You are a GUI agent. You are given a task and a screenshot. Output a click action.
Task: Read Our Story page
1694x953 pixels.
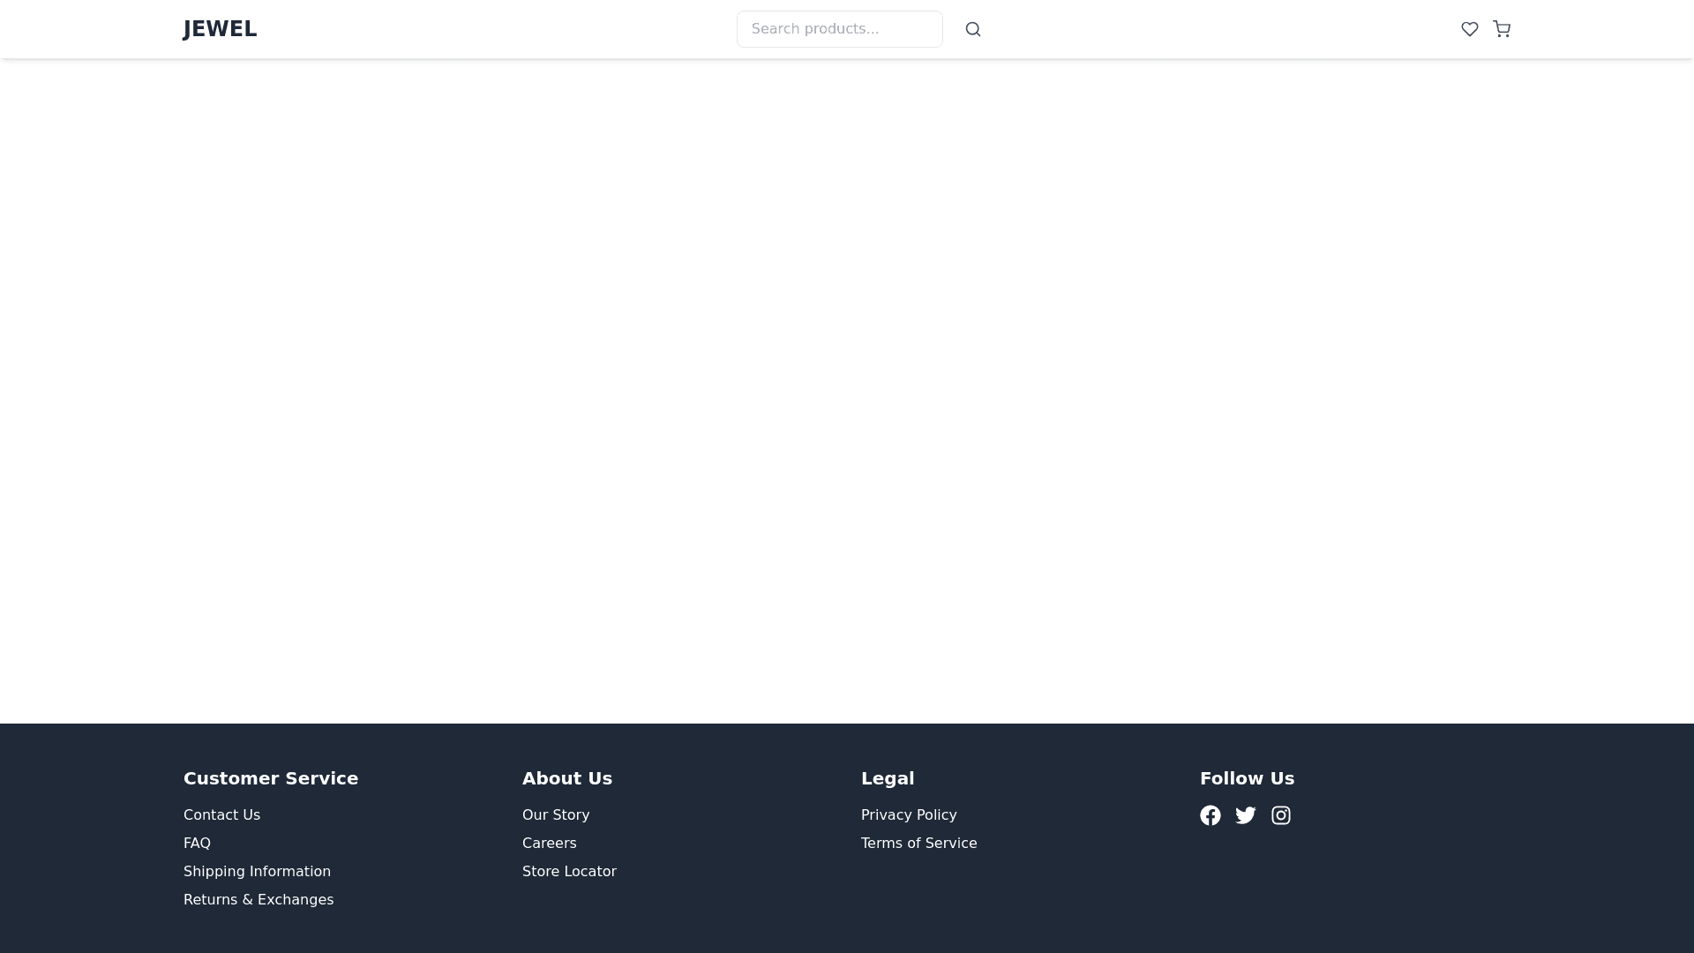pyautogui.click(x=556, y=814)
